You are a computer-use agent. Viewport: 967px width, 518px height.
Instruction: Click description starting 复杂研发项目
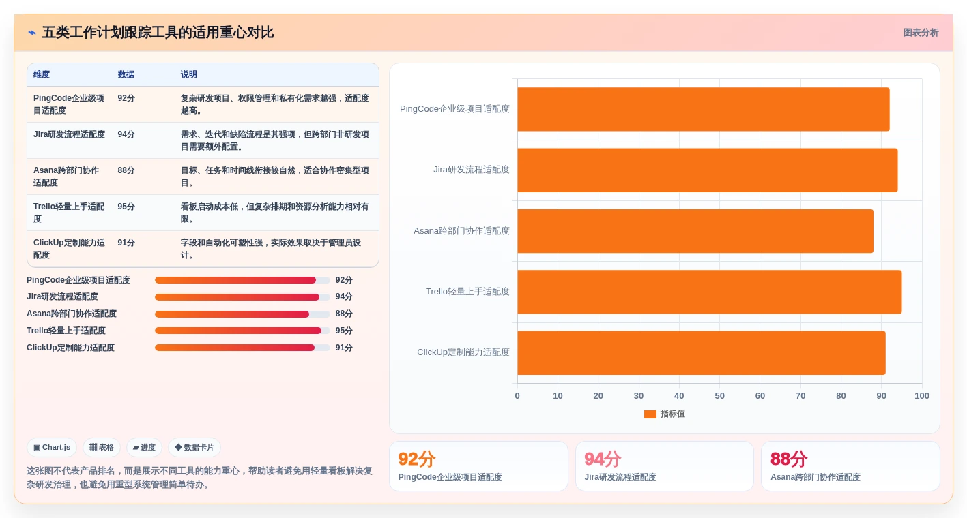click(275, 104)
